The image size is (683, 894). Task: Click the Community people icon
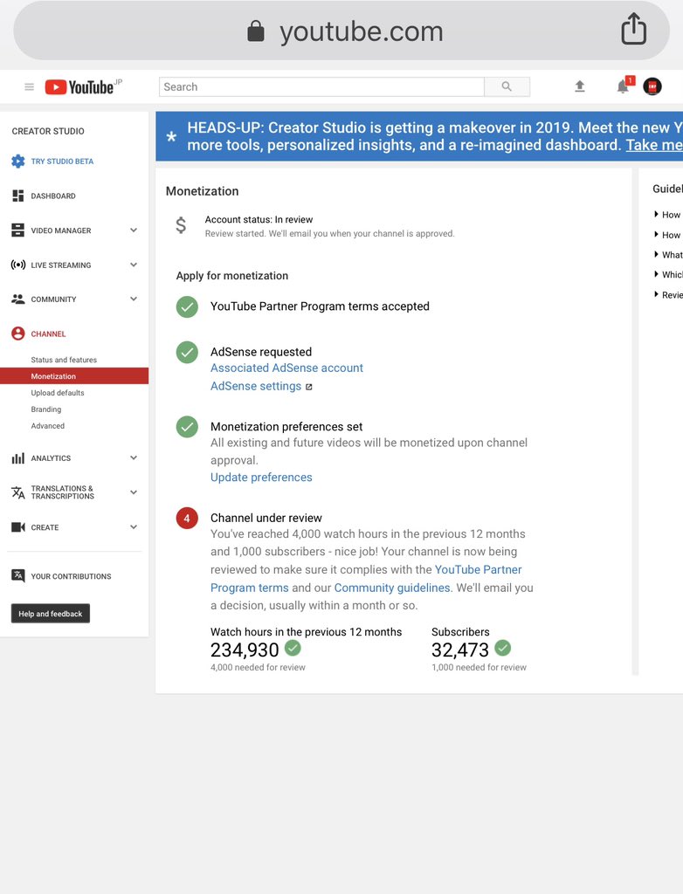coord(18,299)
